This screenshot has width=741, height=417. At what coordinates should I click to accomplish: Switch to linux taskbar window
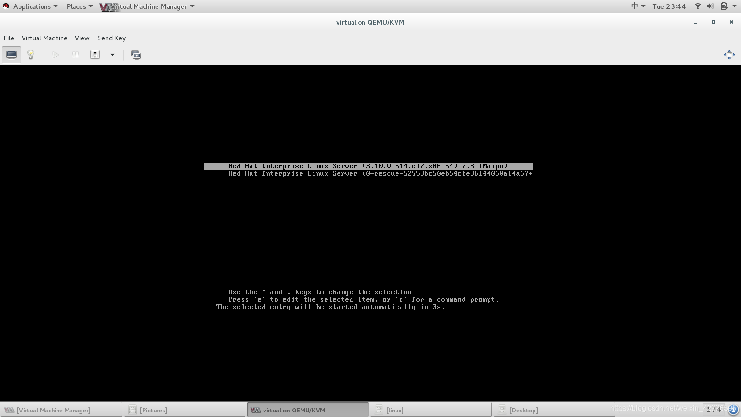tap(431, 410)
